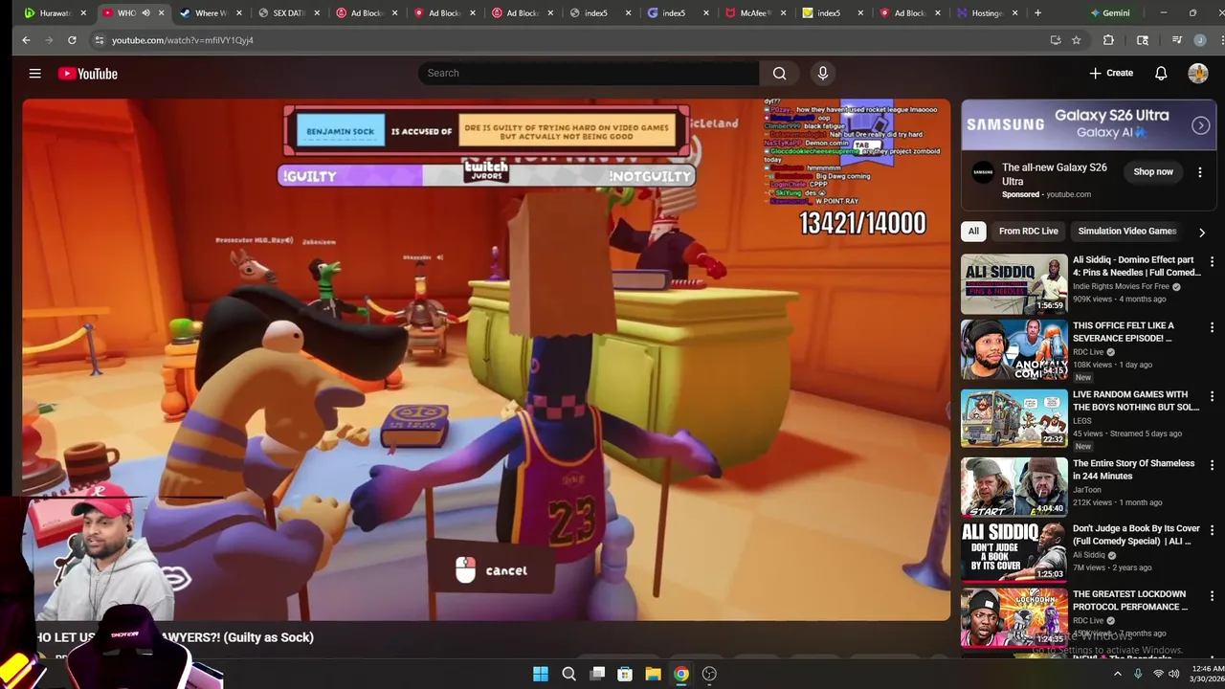Open Gemini in Chrome
This screenshot has width=1225, height=689.
pyautogui.click(x=1110, y=13)
